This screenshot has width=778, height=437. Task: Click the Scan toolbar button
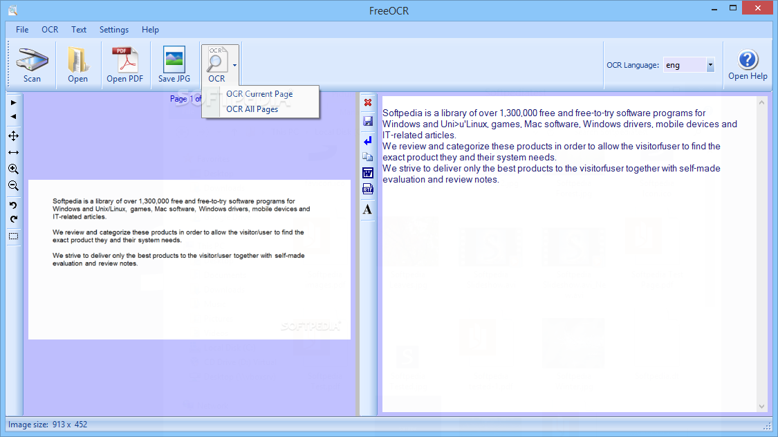33,65
